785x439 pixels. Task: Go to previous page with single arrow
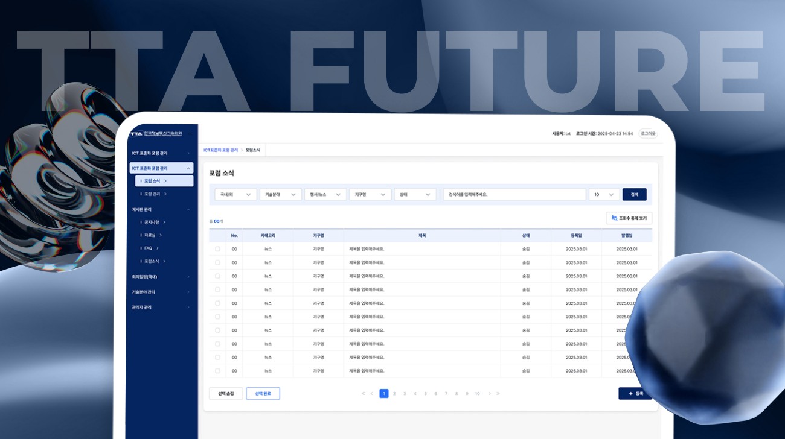[x=372, y=394]
